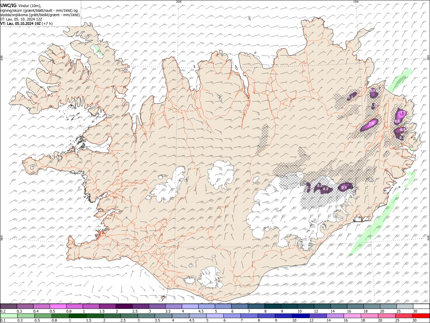Click the 20W longitude label
The width and height of the screenshot is (430, 323).
[179, 2]
